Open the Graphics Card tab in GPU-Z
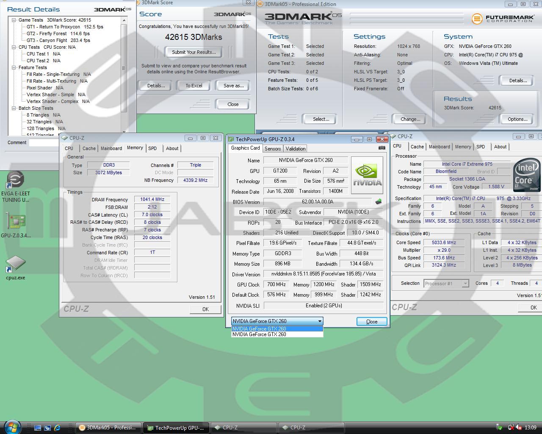Screen dimensions: 542x434 click(245, 148)
